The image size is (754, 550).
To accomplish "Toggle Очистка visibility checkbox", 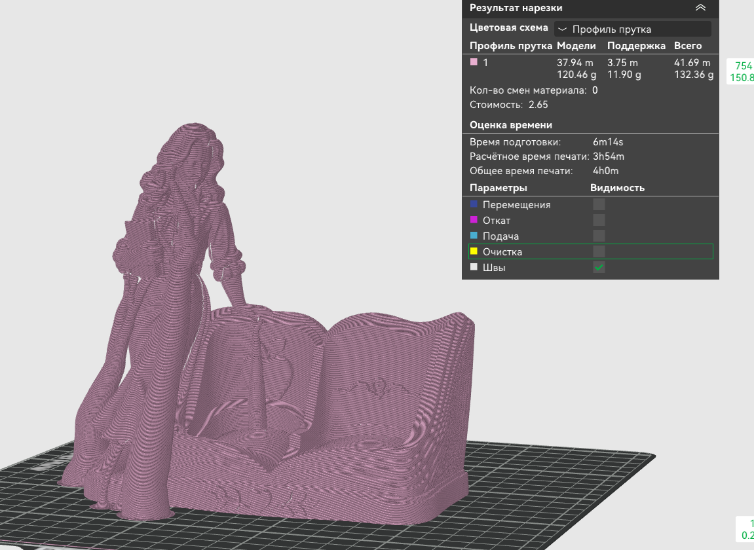I will 599,251.
